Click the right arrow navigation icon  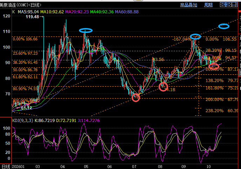coord(229,5)
